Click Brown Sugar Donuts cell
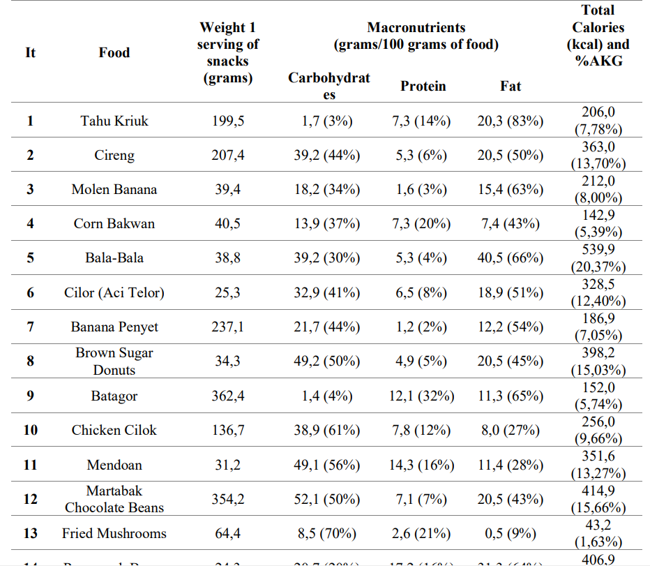The image size is (650, 566). pos(114,361)
